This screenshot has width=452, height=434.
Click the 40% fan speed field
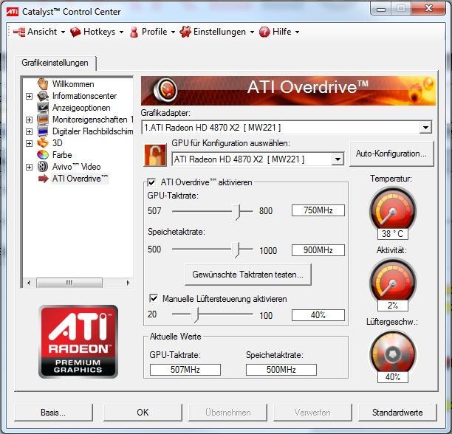[x=318, y=315]
